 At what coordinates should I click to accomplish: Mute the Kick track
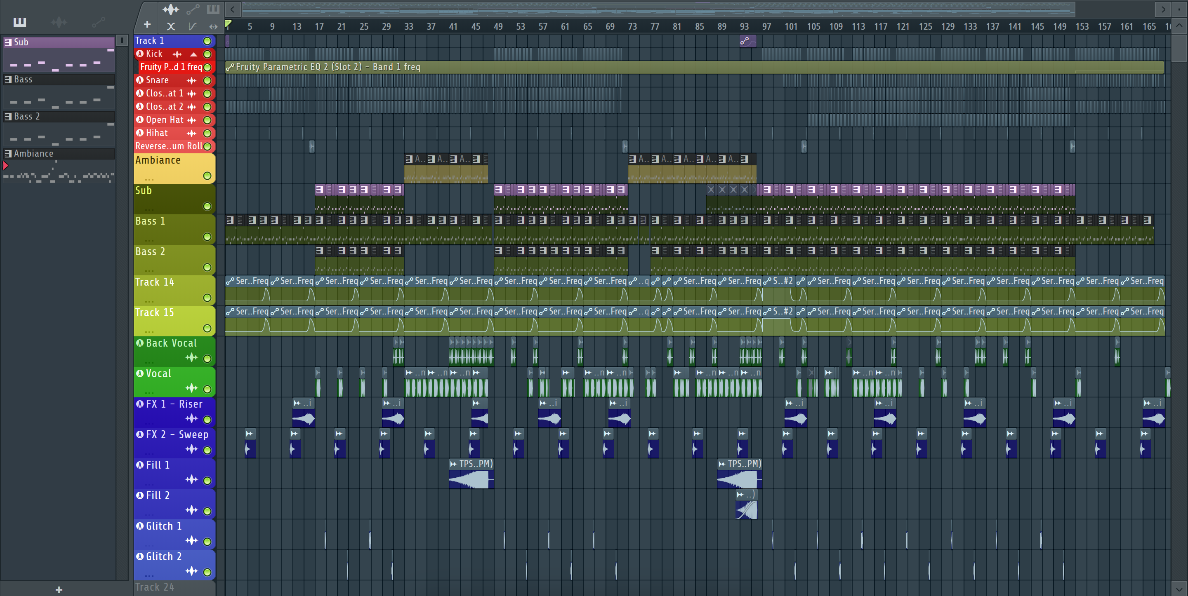pos(207,54)
